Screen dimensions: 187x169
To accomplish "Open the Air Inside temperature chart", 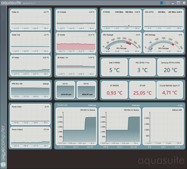I will 76,43.
